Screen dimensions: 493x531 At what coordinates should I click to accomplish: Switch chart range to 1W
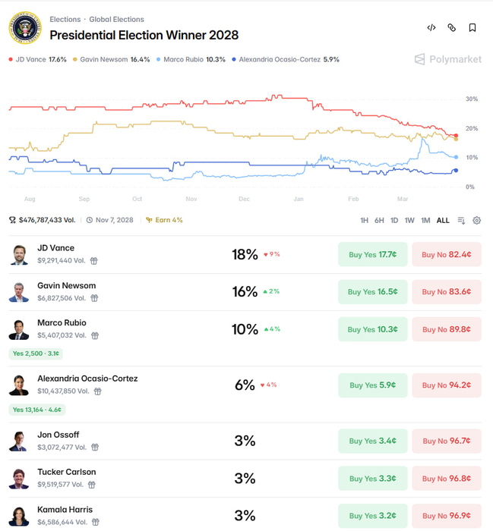[x=409, y=221]
